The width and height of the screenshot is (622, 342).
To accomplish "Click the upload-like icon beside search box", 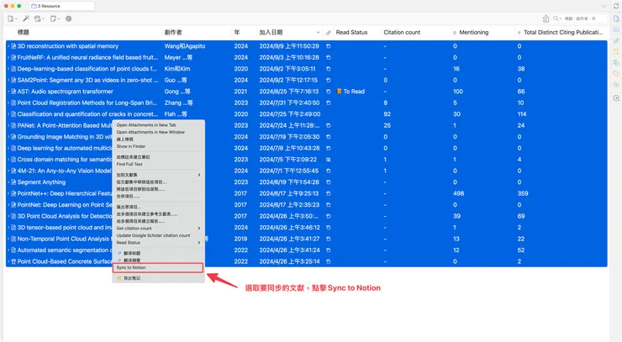I will click(546, 18).
